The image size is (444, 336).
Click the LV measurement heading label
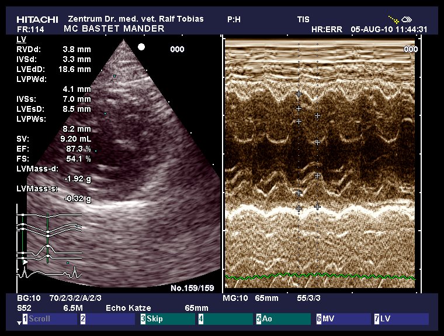(21, 39)
